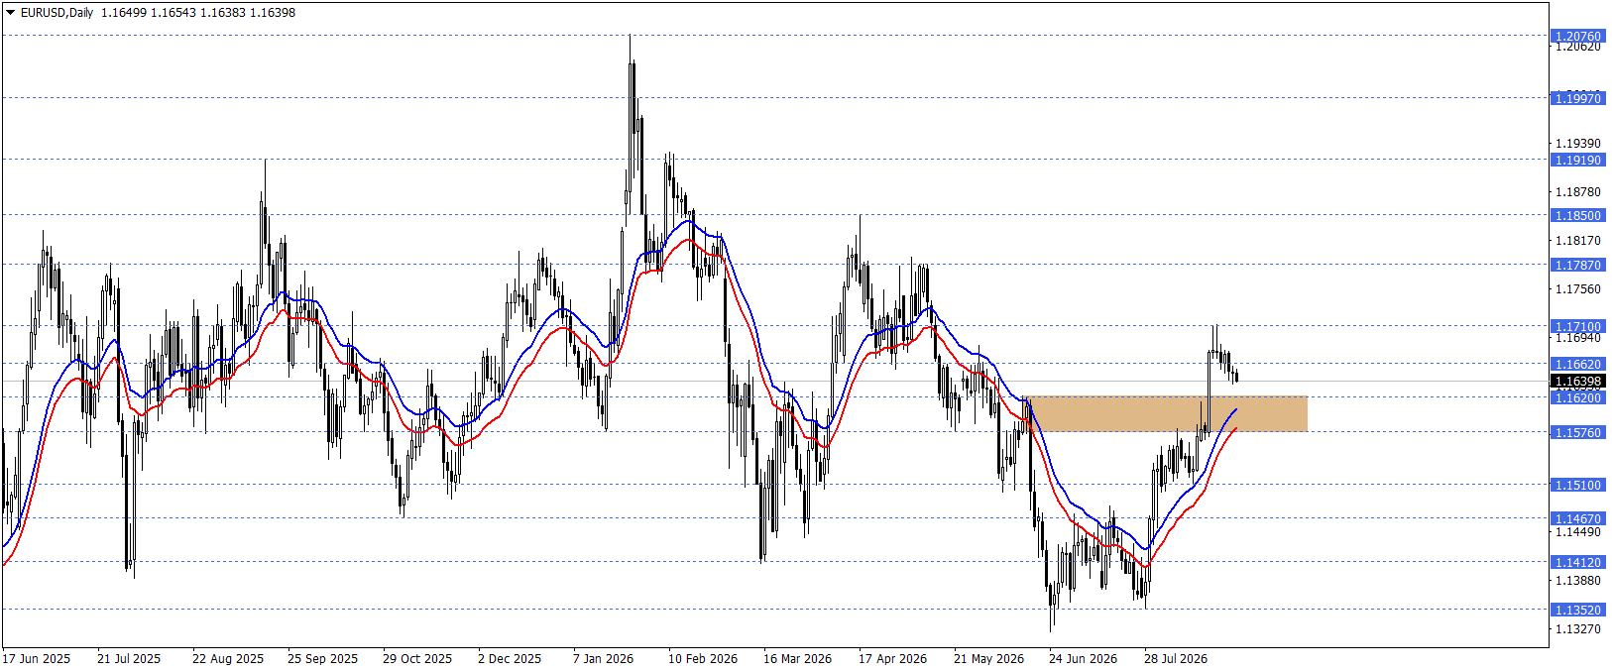Click the 21 Jul 2025 date label

[x=129, y=658]
